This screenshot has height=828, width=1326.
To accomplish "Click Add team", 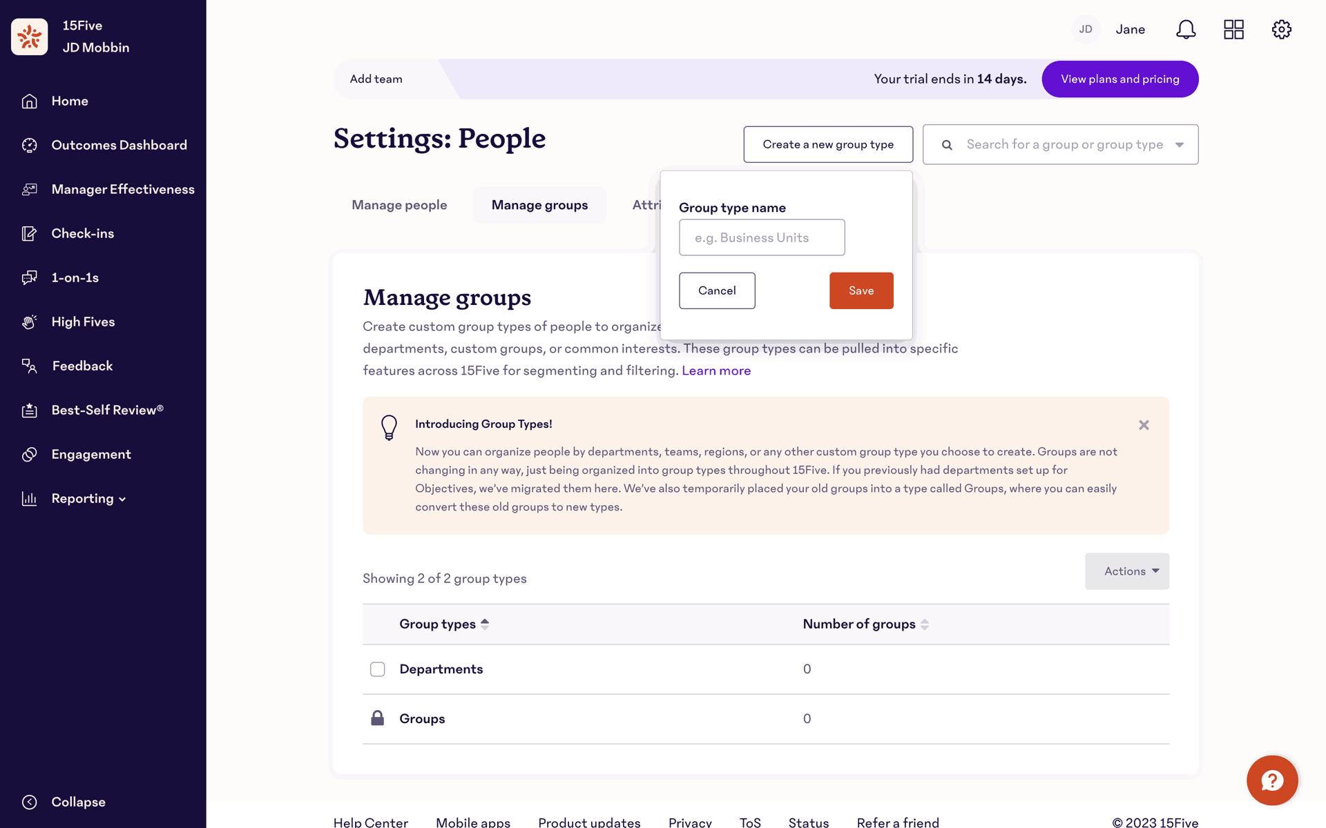I will pos(376,79).
